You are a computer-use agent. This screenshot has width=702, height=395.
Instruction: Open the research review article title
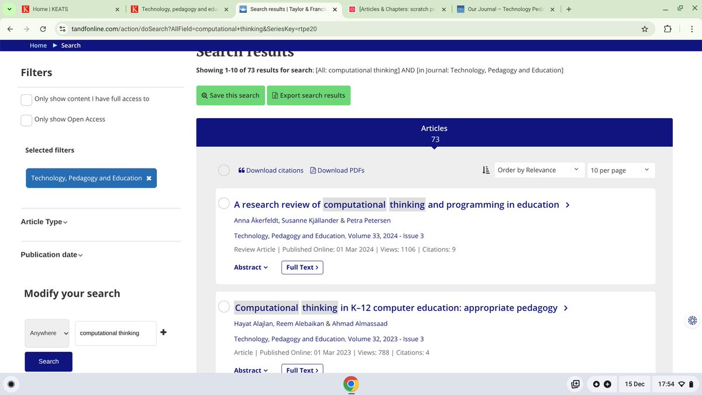397,205
